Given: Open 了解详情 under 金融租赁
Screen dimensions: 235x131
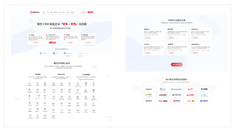Looking at the screenshot, I should pos(171,53).
